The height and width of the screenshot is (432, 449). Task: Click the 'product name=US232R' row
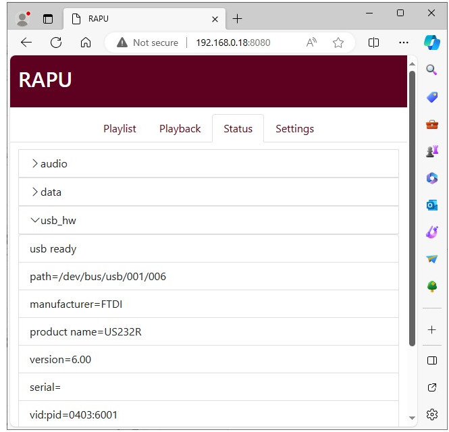(209, 332)
